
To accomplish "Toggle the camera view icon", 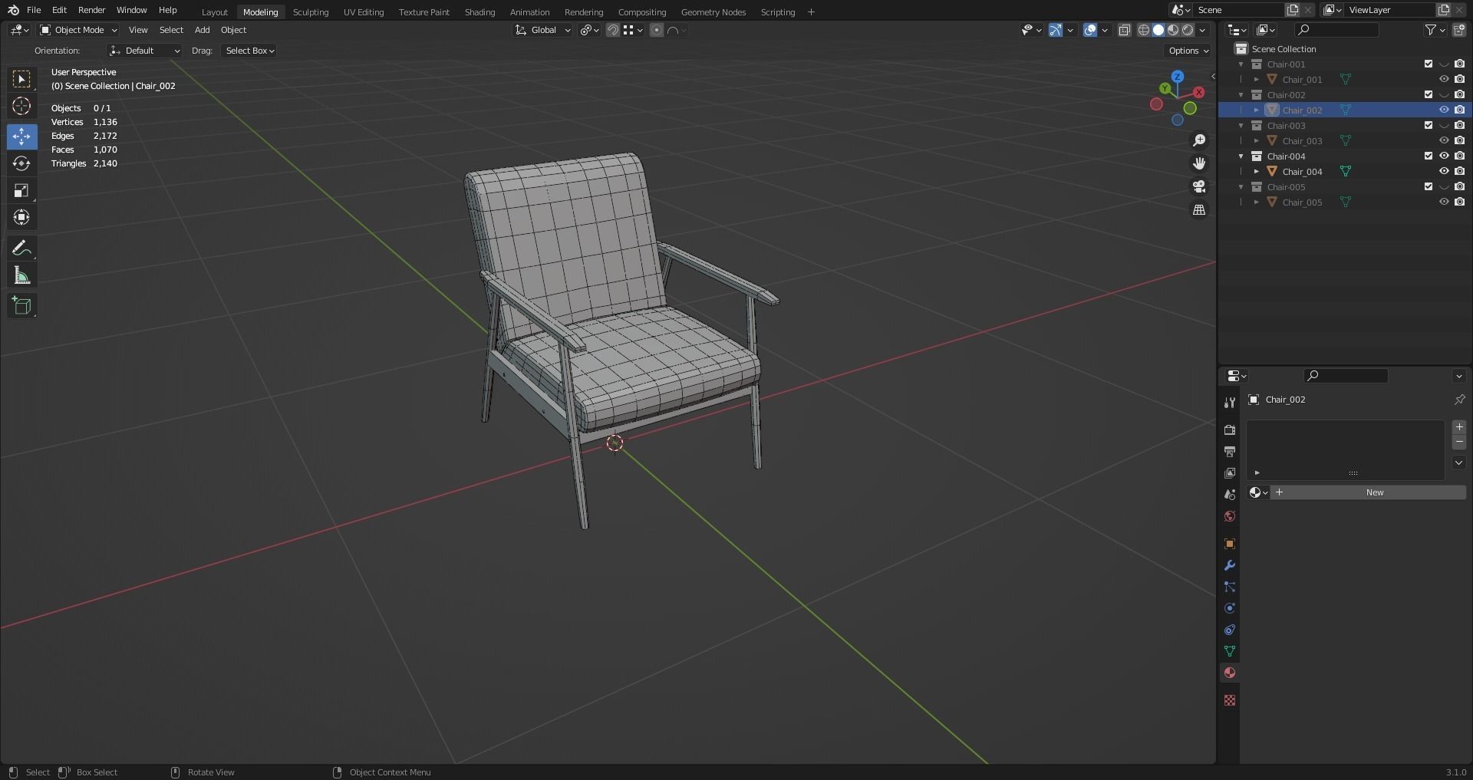I will point(1199,186).
